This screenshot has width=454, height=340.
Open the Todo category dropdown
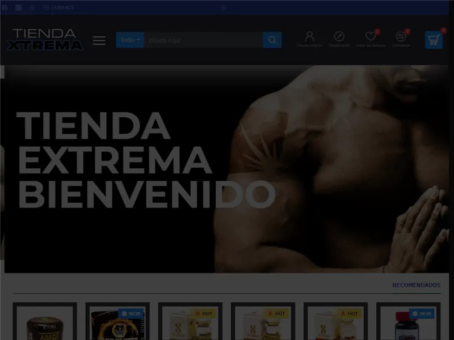click(x=130, y=40)
